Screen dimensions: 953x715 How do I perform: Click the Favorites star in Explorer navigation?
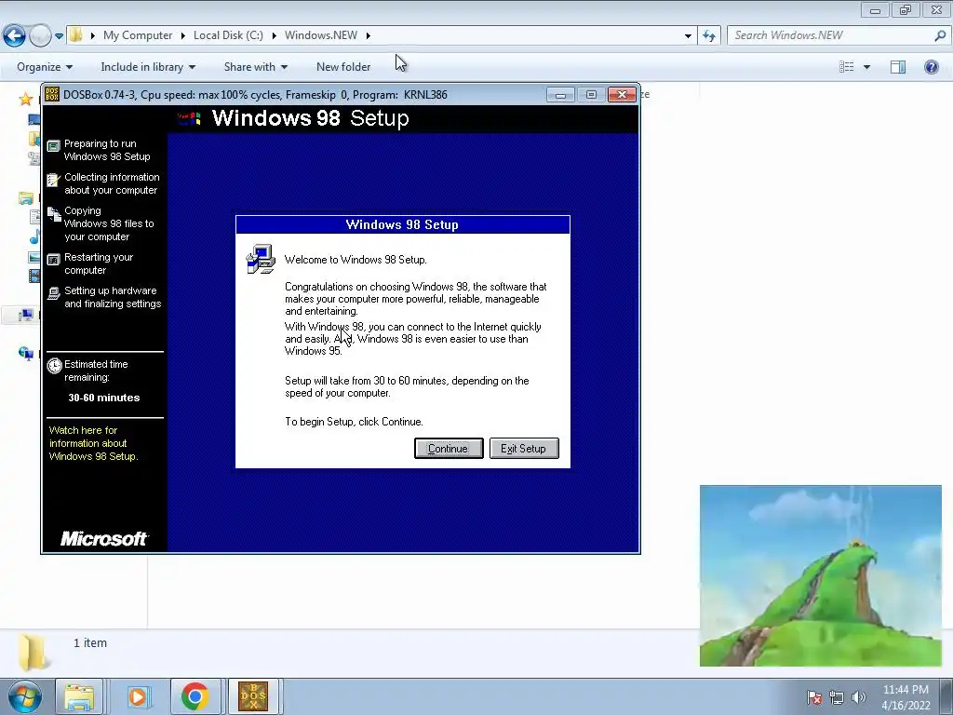click(25, 99)
